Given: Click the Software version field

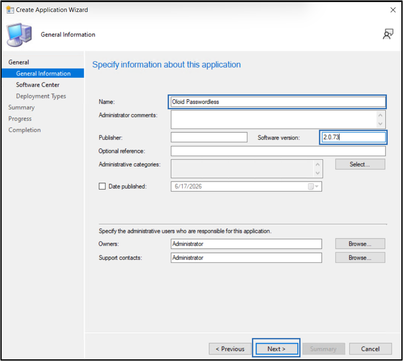Looking at the screenshot, I should [353, 137].
